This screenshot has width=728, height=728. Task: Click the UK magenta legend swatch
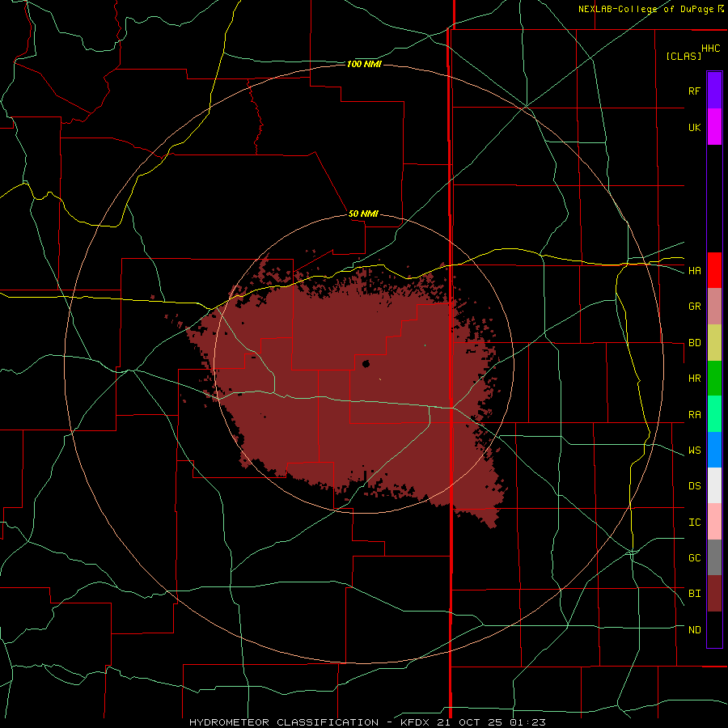click(x=714, y=127)
